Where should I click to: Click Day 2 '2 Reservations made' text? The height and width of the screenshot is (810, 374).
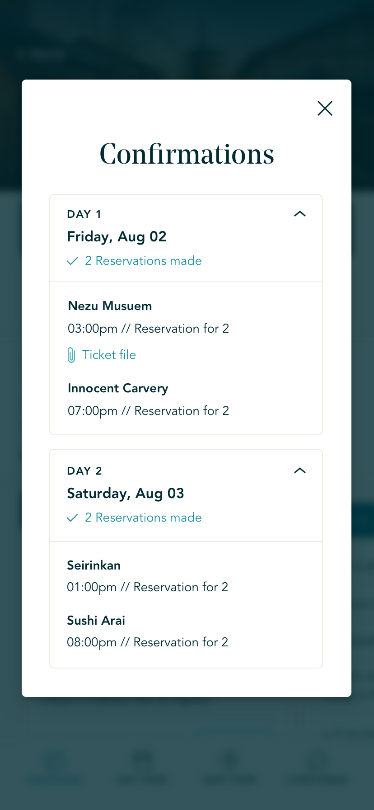pos(143,518)
